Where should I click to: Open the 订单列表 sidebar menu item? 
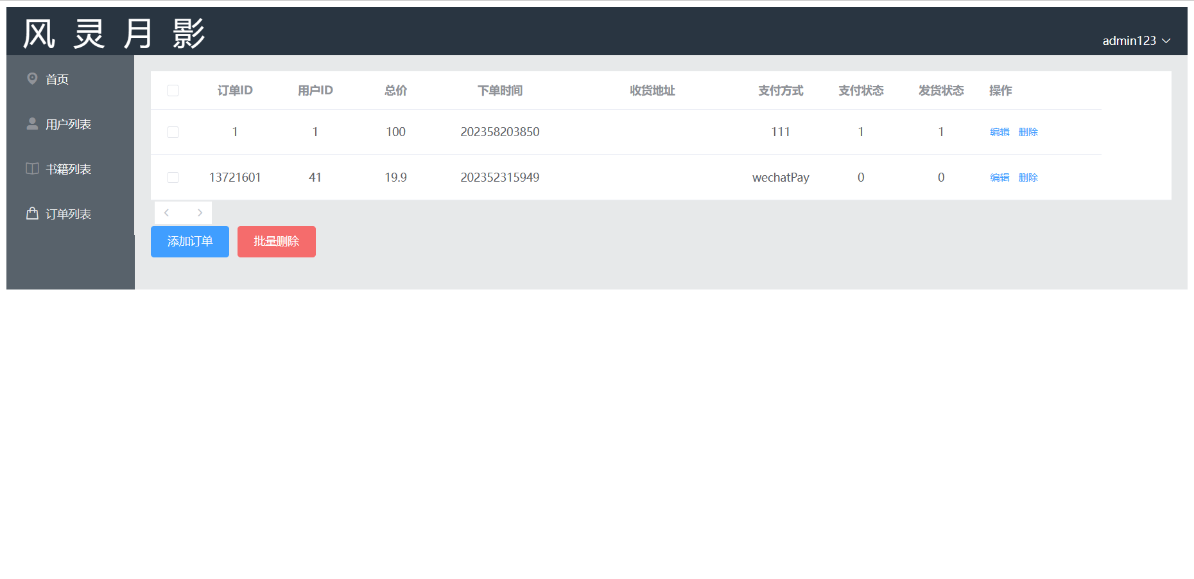tap(71, 214)
